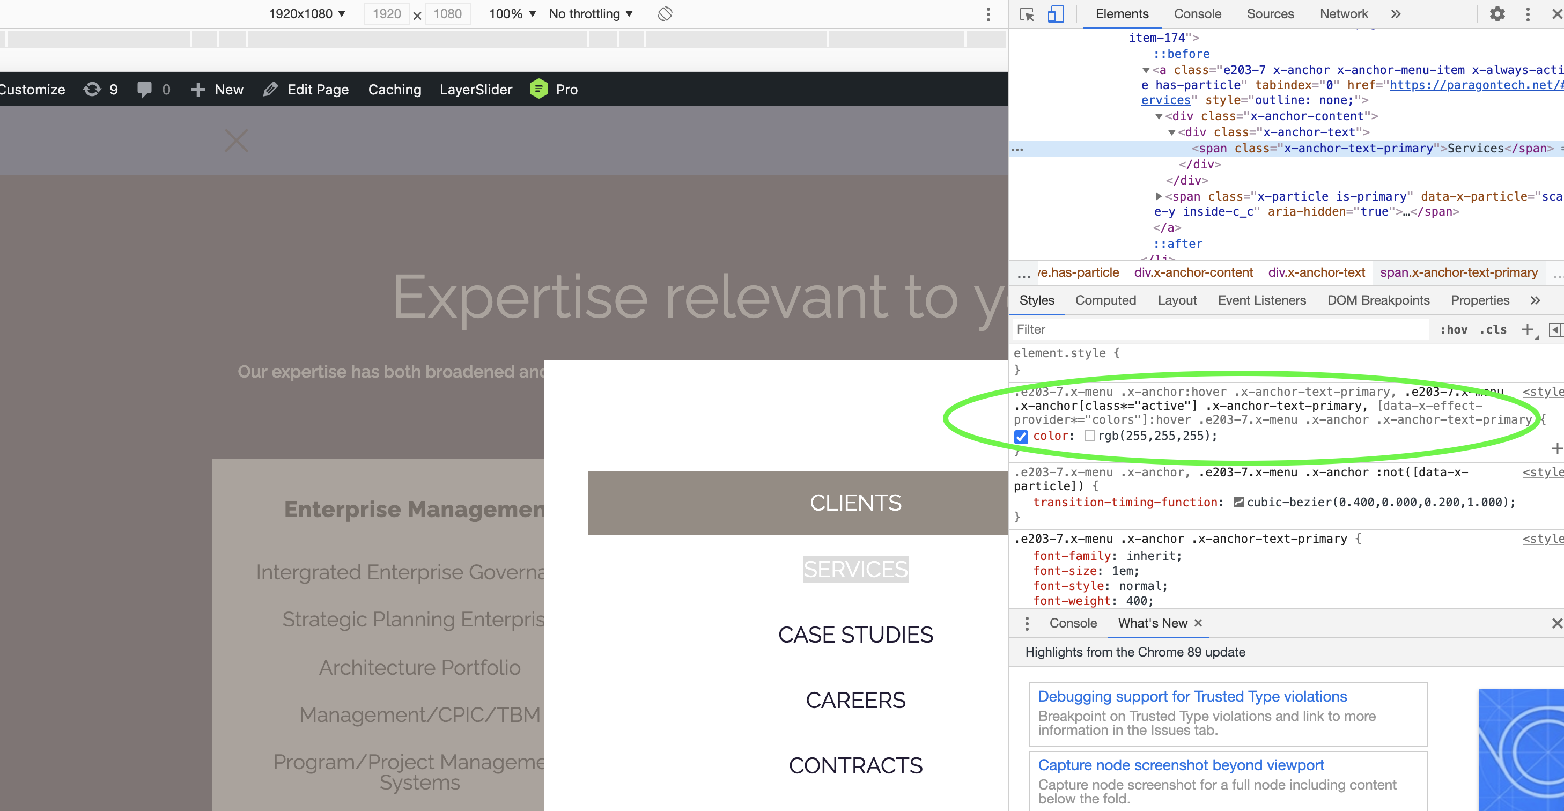Click the pencil icon for Edit Page

[271, 89]
